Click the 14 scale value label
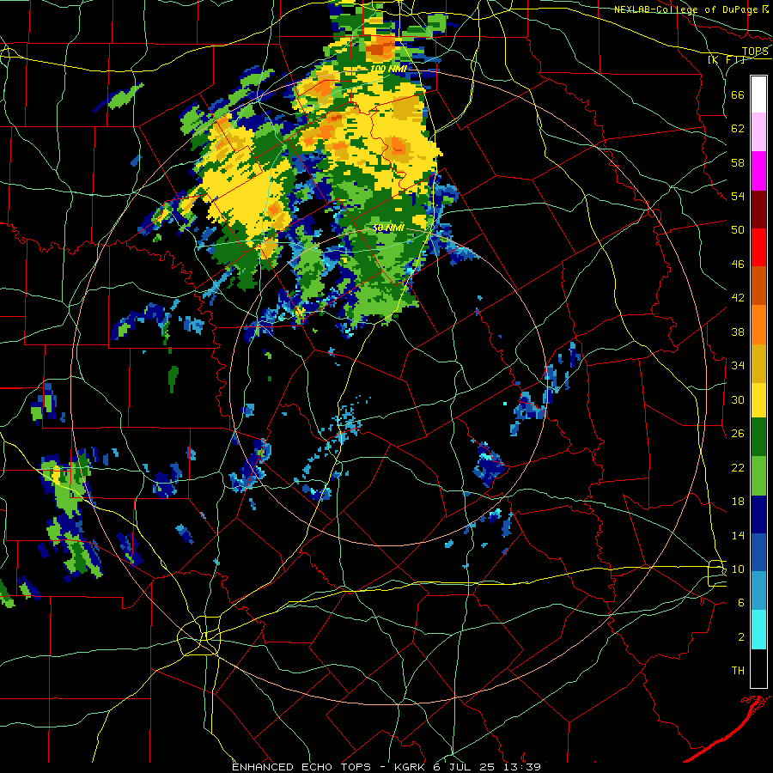 (738, 535)
